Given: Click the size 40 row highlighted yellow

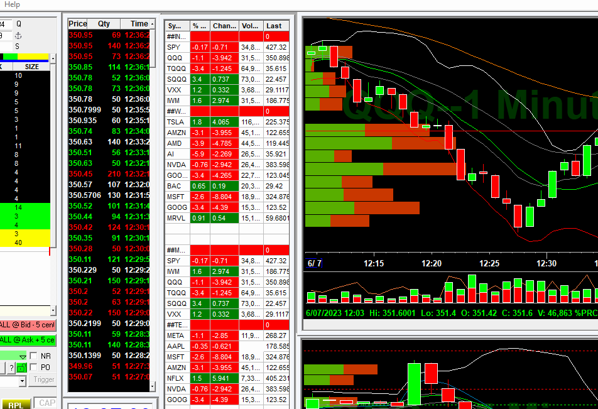Looking at the screenshot, I should click(x=24, y=243).
